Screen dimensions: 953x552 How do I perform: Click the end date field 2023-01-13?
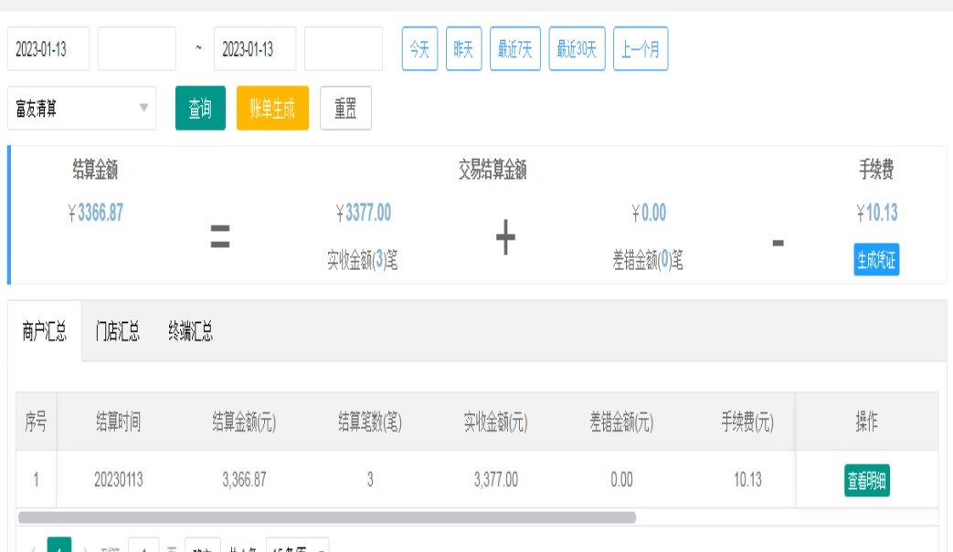(255, 49)
